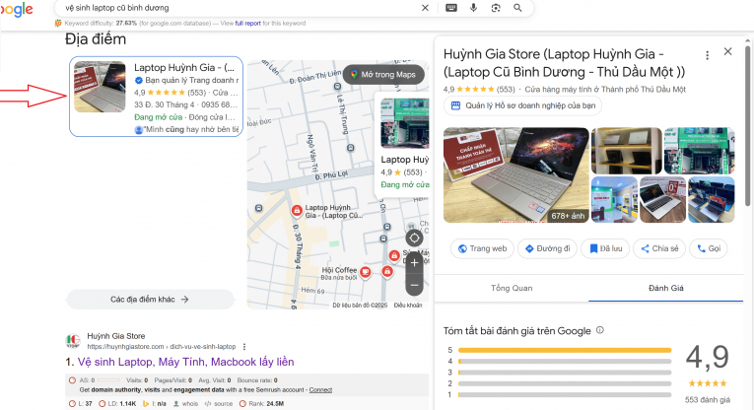Click the 4-star rating bar
Image resolution: width=754 pixels, height=410 pixels.
(565, 362)
